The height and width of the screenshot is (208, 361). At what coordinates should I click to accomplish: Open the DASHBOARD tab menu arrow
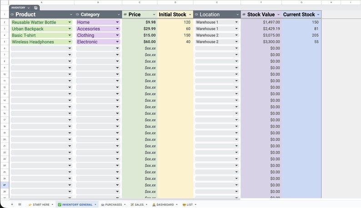[177, 204]
